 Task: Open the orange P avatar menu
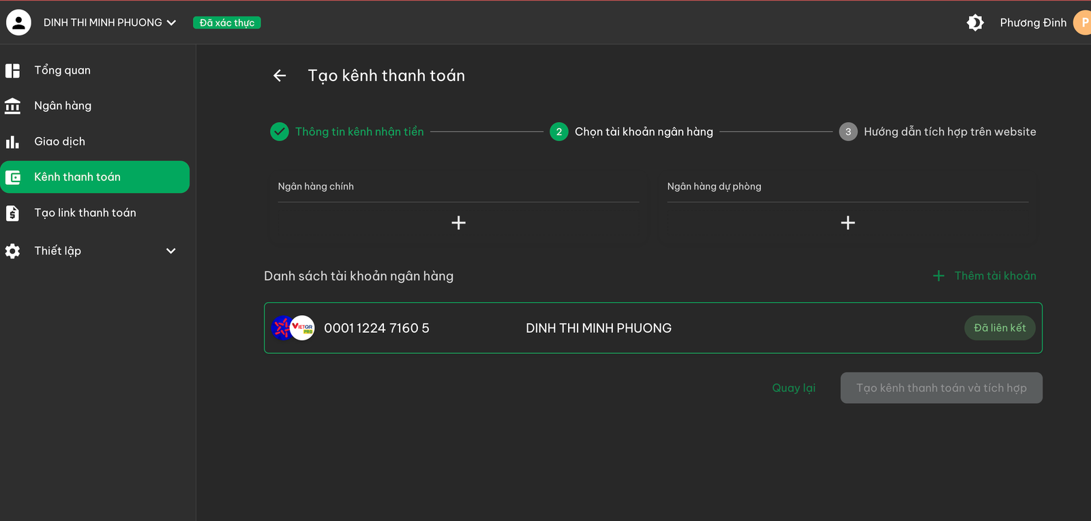pos(1083,23)
